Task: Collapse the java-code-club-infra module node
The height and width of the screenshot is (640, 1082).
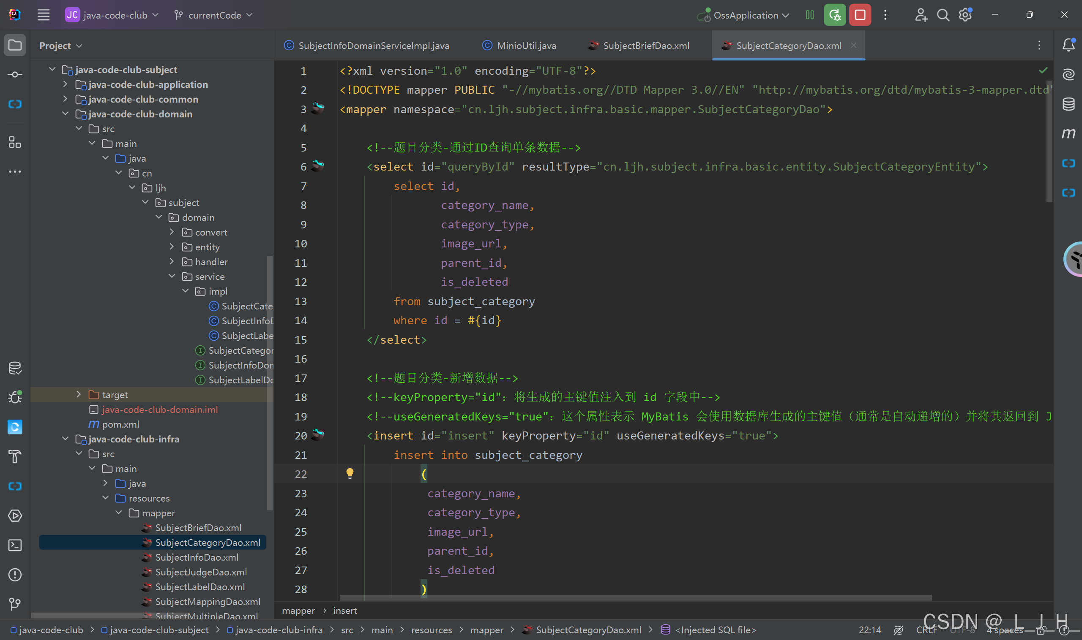Action: point(65,439)
